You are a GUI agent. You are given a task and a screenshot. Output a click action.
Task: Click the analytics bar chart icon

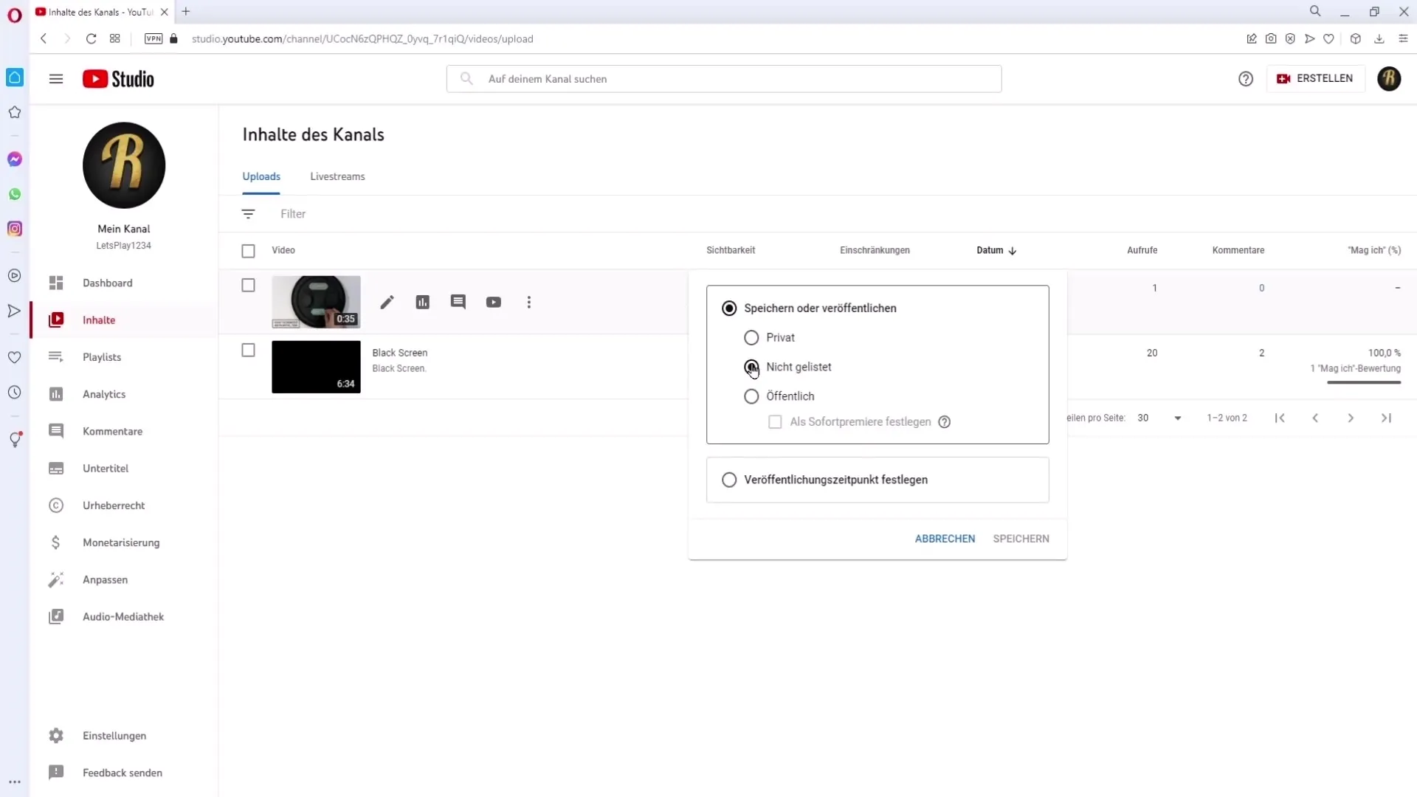point(421,302)
